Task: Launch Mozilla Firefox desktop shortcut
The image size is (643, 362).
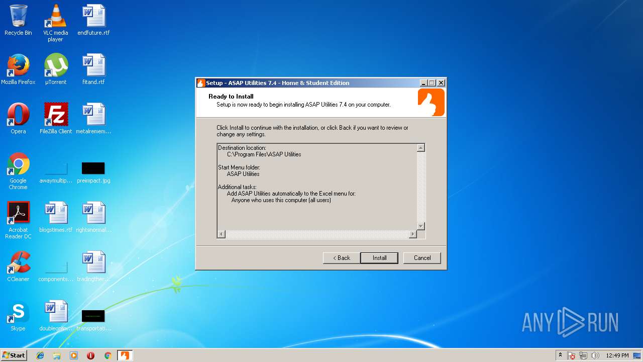Action: point(18,69)
